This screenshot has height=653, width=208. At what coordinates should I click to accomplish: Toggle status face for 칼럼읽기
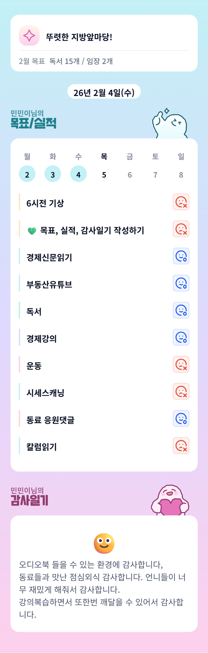(181, 445)
